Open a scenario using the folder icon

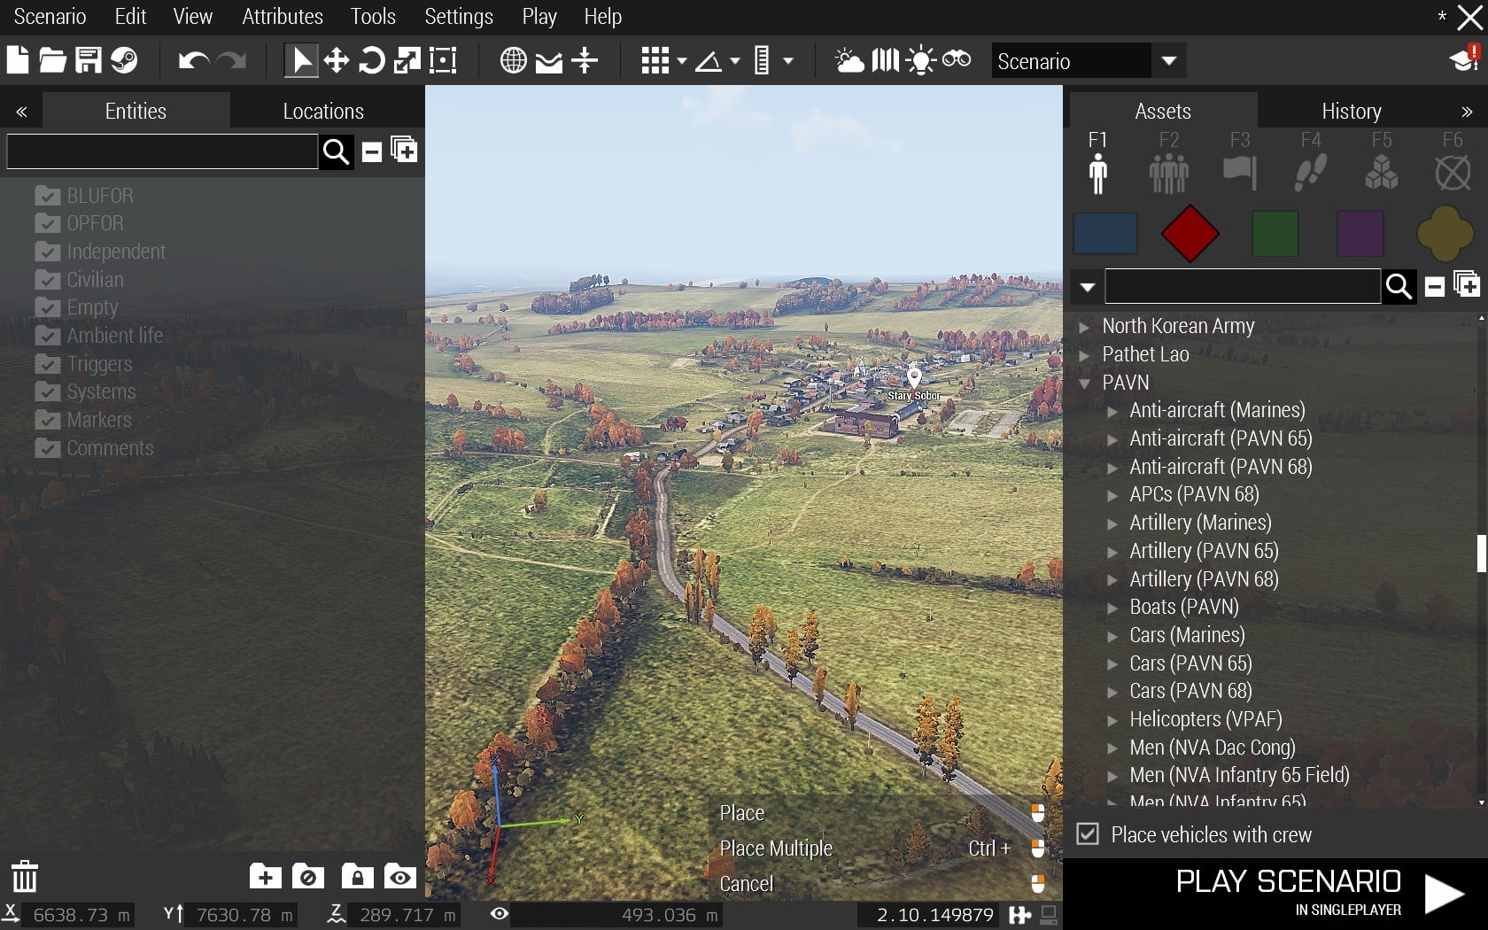52,60
